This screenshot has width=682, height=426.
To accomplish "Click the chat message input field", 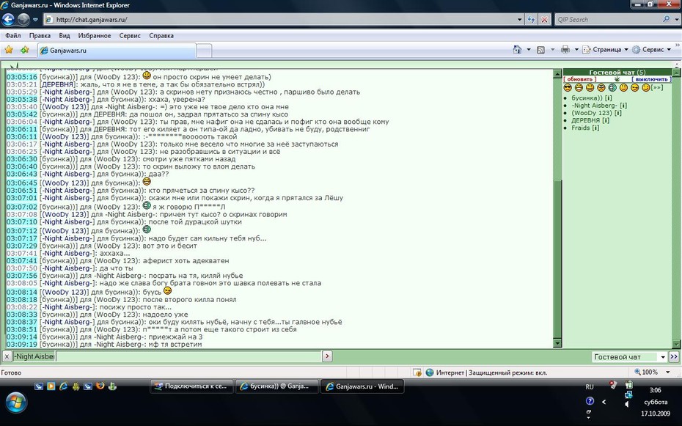I will (x=188, y=356).
